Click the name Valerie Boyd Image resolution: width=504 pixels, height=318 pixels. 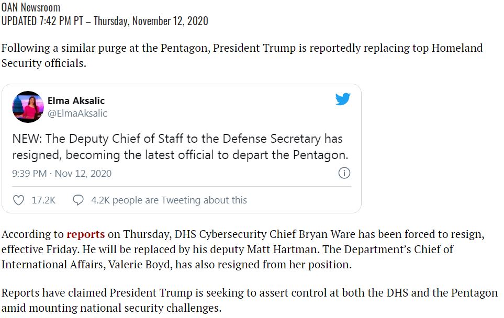(139, 265)
